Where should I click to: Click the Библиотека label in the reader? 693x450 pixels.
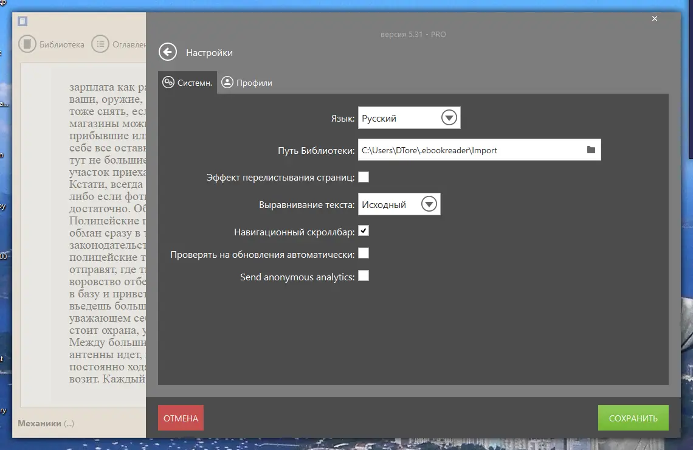coord(62,44)
